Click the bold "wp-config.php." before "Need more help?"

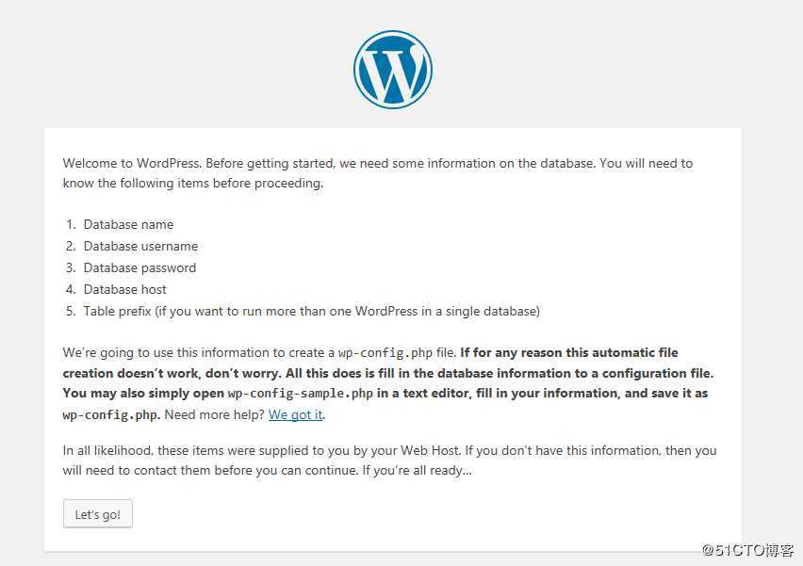[111, 414]
